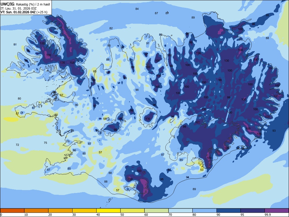Click the 60–70 pale green legend swatch
The image size is (289, 217).
tap(156, 211)
